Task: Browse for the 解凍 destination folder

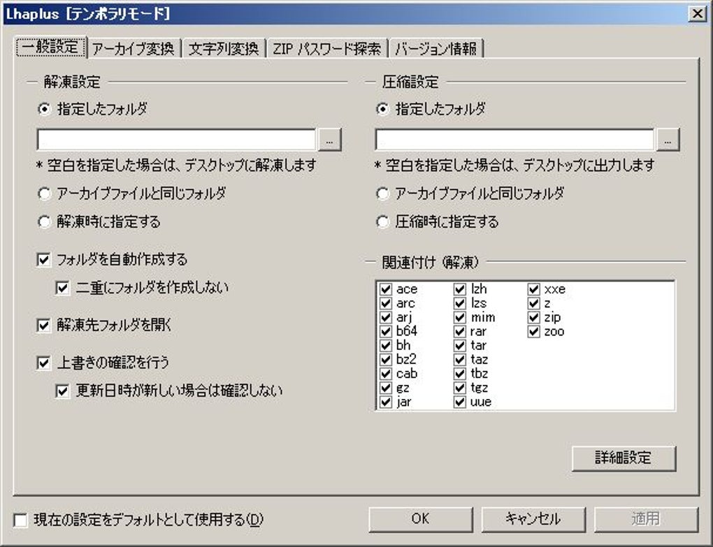Action: coord(330,140)
